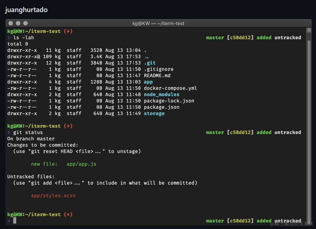This screenshot has height=229, width=316.
Task: Click the '..' parent directory entry
Action: click(x=147, y=57)
